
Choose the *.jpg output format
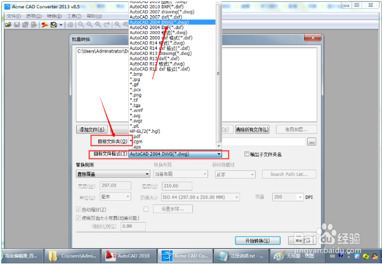(x=172, y=80)
